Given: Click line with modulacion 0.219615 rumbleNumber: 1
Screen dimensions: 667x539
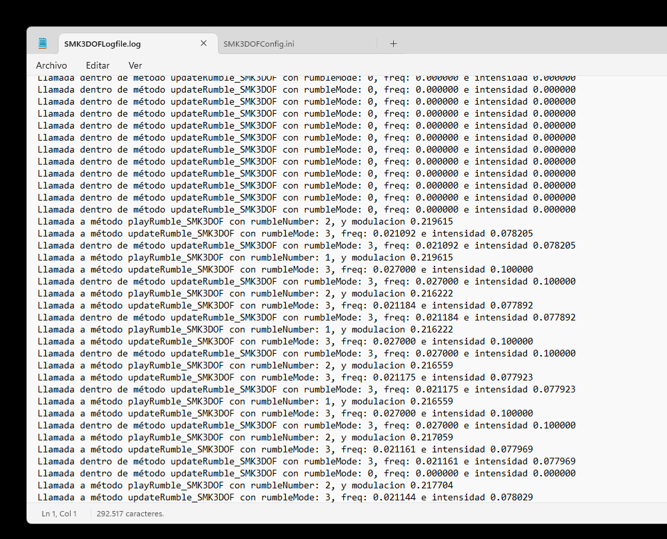Looking at the screenshot, I should click(x=245, y=258).
